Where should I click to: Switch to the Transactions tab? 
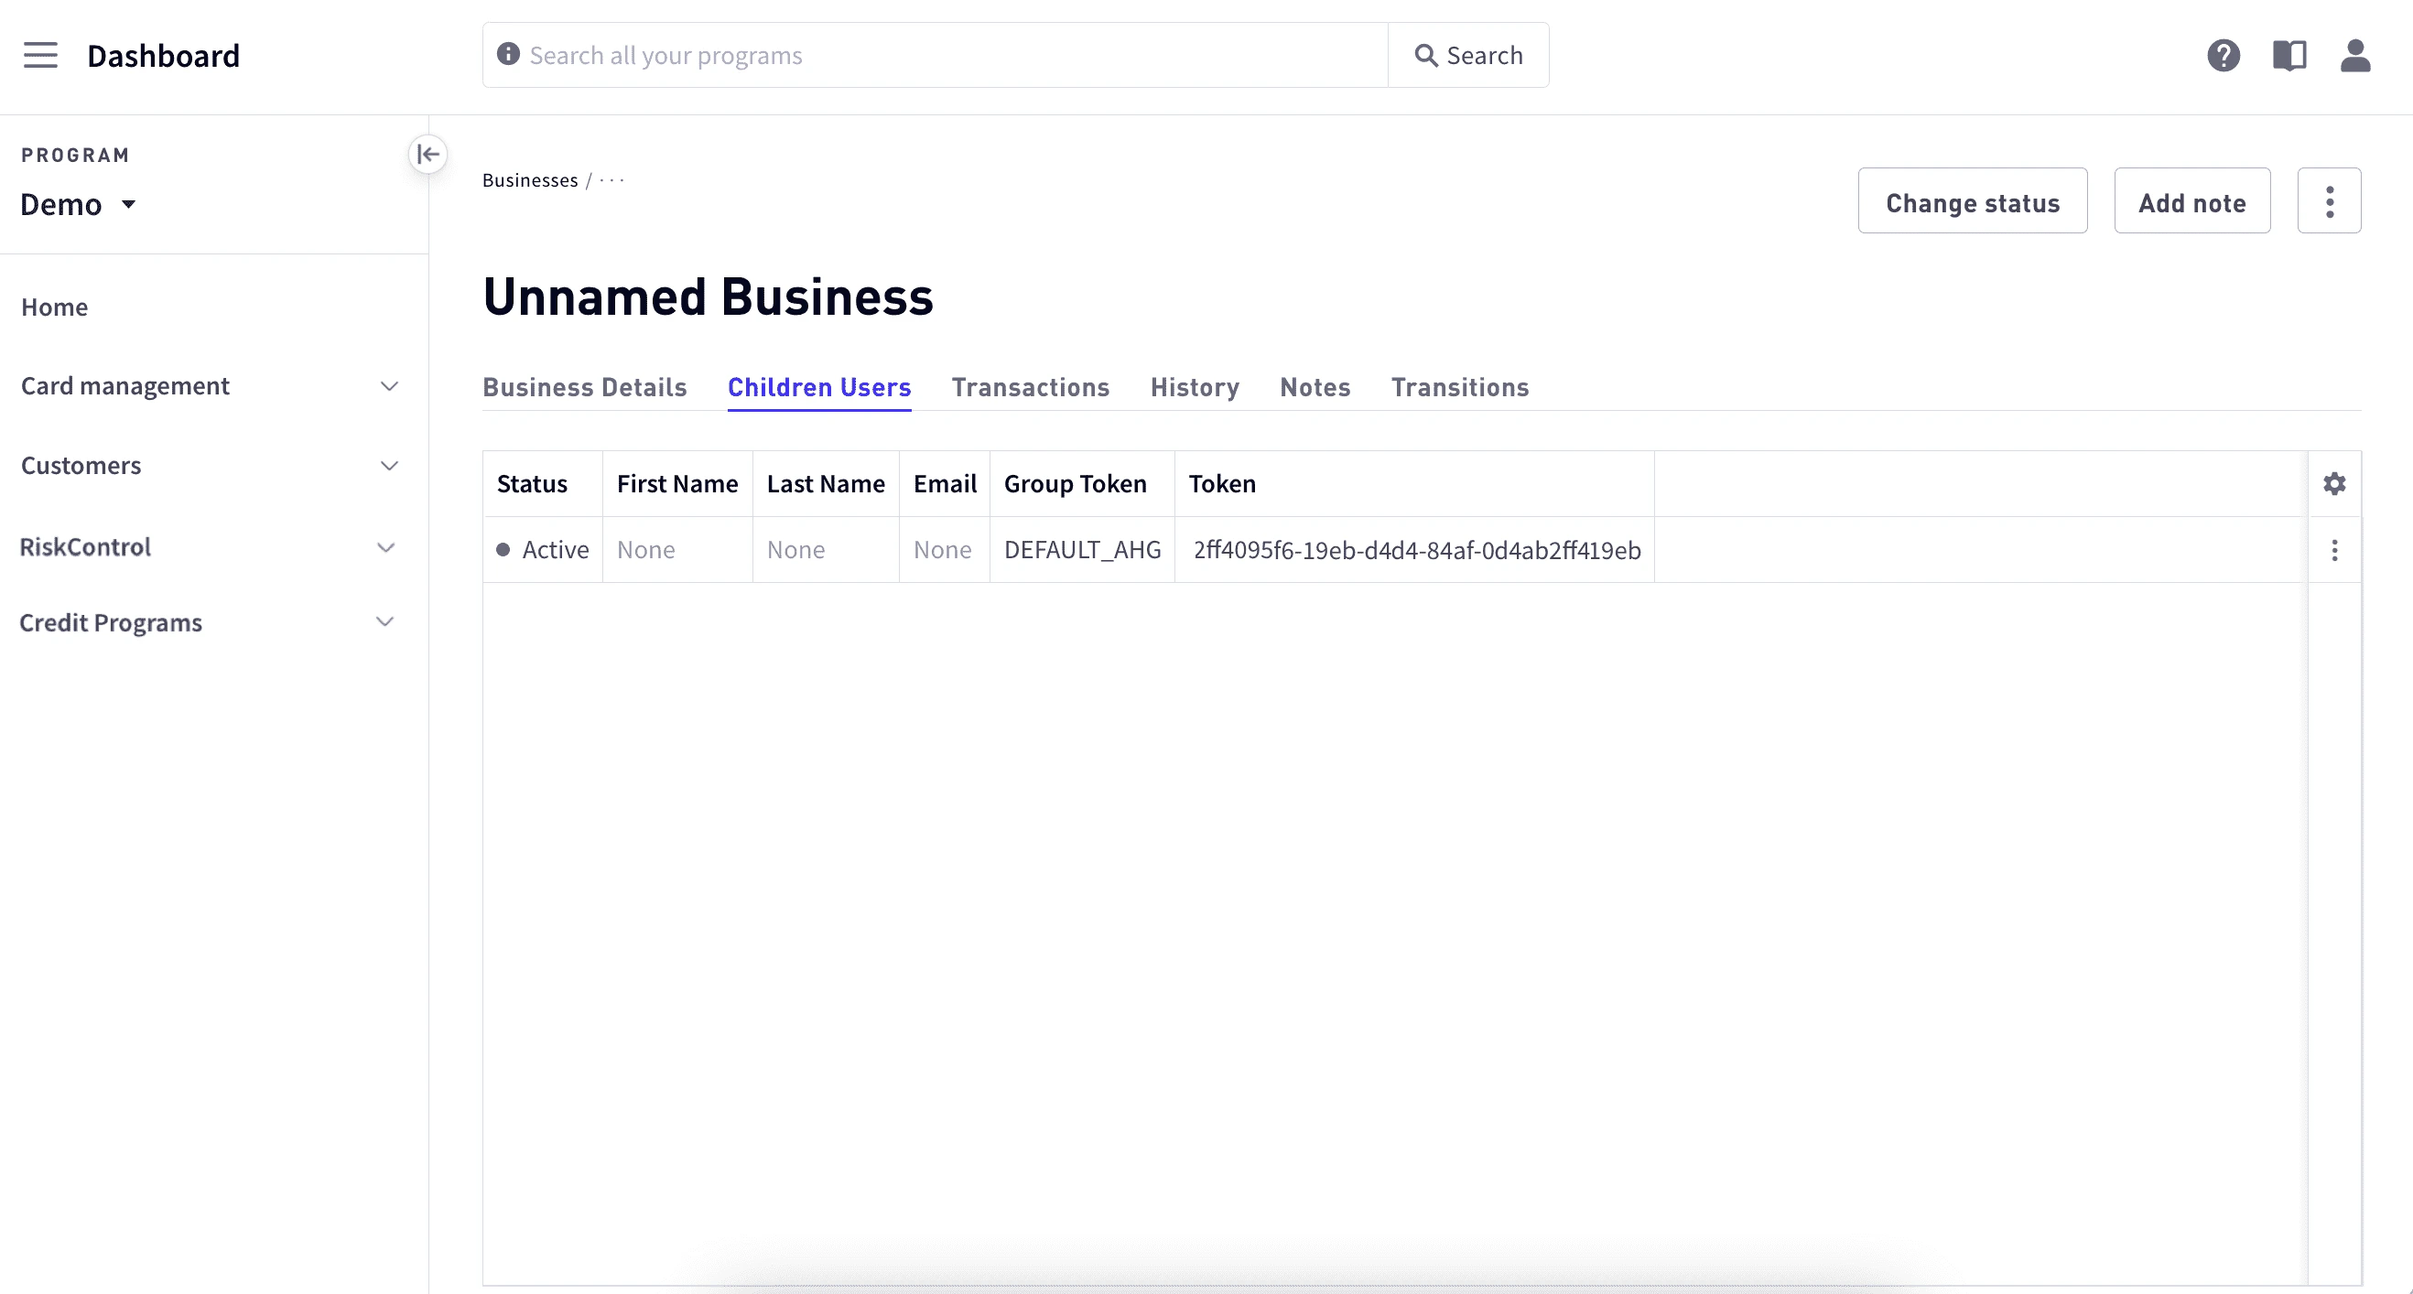coord(1031,387)
